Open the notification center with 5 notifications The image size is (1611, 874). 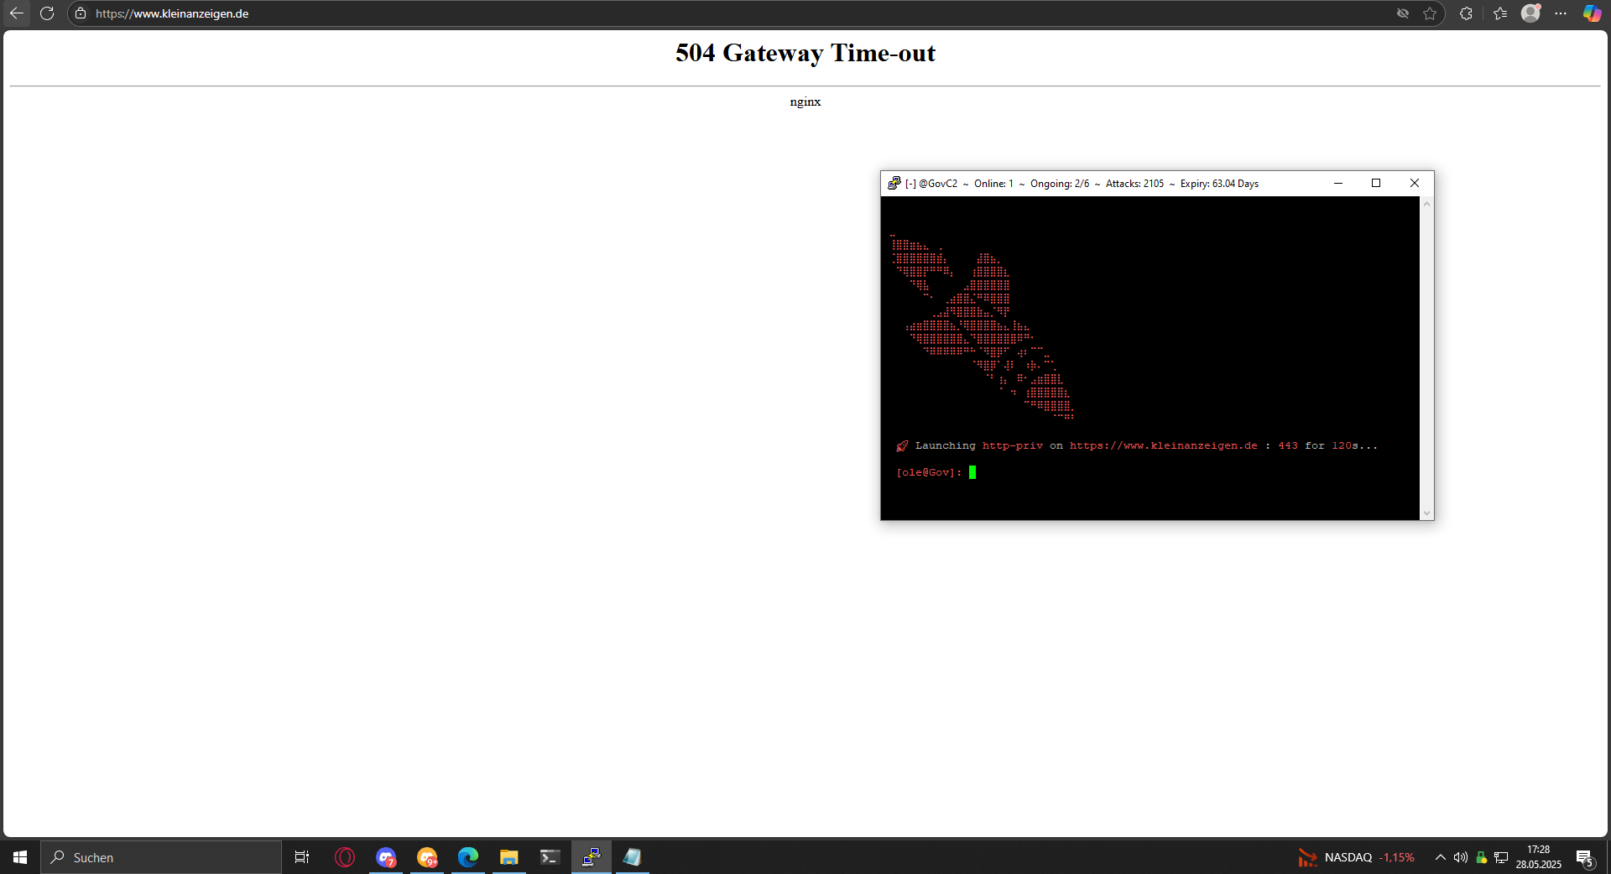pyautogui.click(x=1585, y=857)
